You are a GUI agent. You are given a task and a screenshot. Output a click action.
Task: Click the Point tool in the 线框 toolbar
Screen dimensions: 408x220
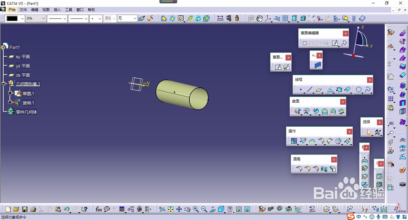(x=301, y=90)
